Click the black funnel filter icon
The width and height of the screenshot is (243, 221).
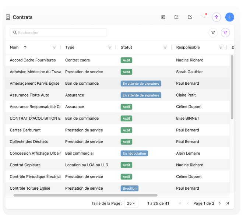[213, 32]
